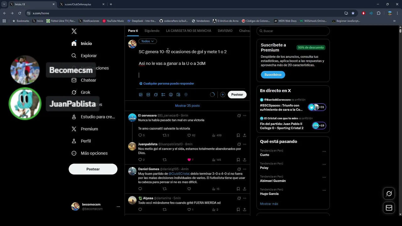Open Grok floating button at bottom right
This screenshot has width=402, height=226.
pos(389,194)
